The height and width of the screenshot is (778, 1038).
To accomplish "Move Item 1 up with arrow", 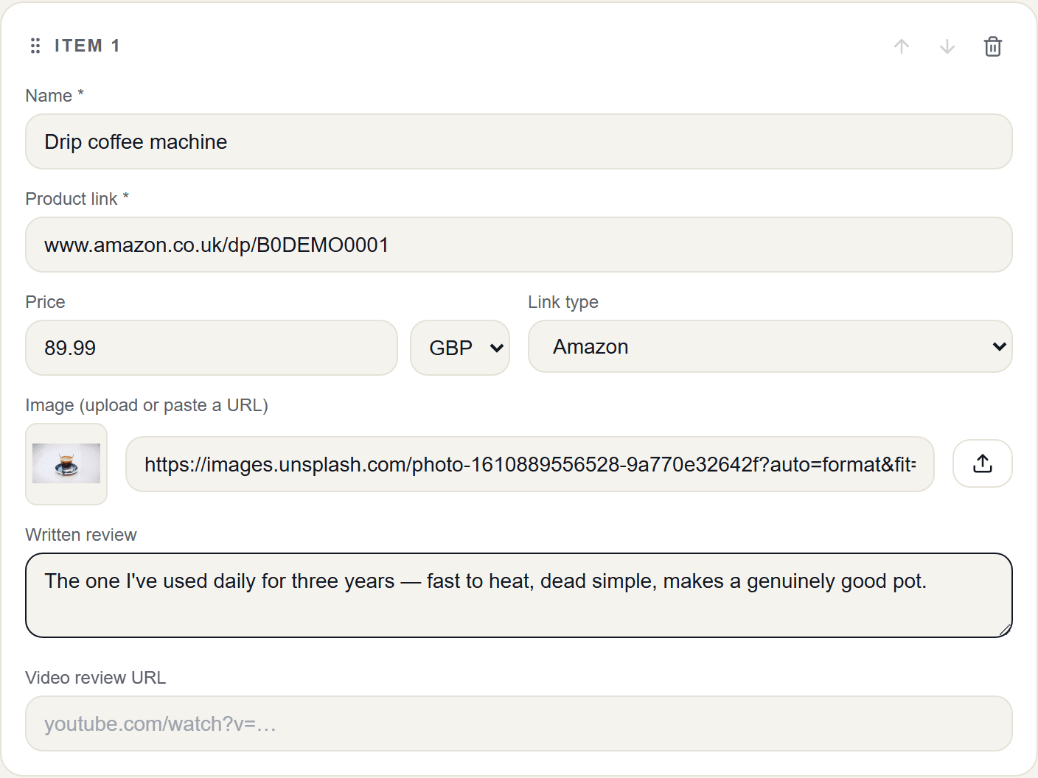I will 902,46.
